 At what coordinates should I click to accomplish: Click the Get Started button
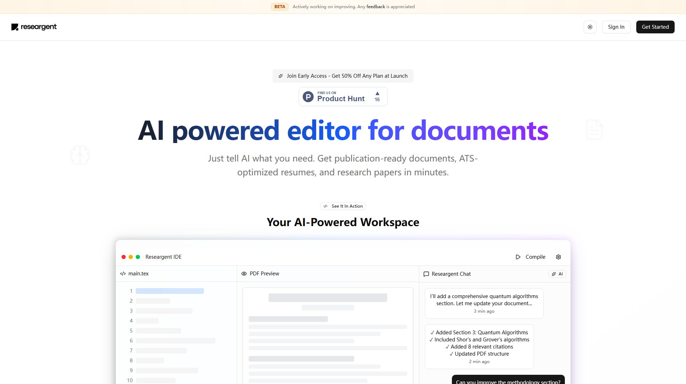tap(655, 27)
